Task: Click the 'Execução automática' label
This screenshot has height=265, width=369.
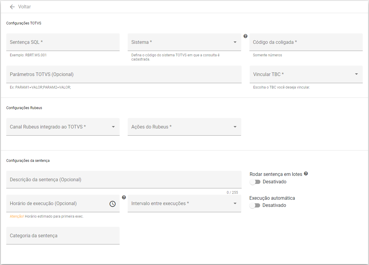Action: click(x=272, y=198)
